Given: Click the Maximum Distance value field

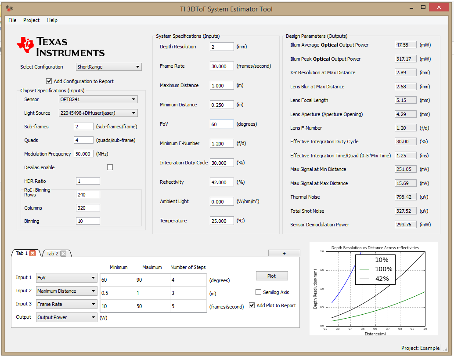Looking at the screenshot, I should click(x=222, y=86).
